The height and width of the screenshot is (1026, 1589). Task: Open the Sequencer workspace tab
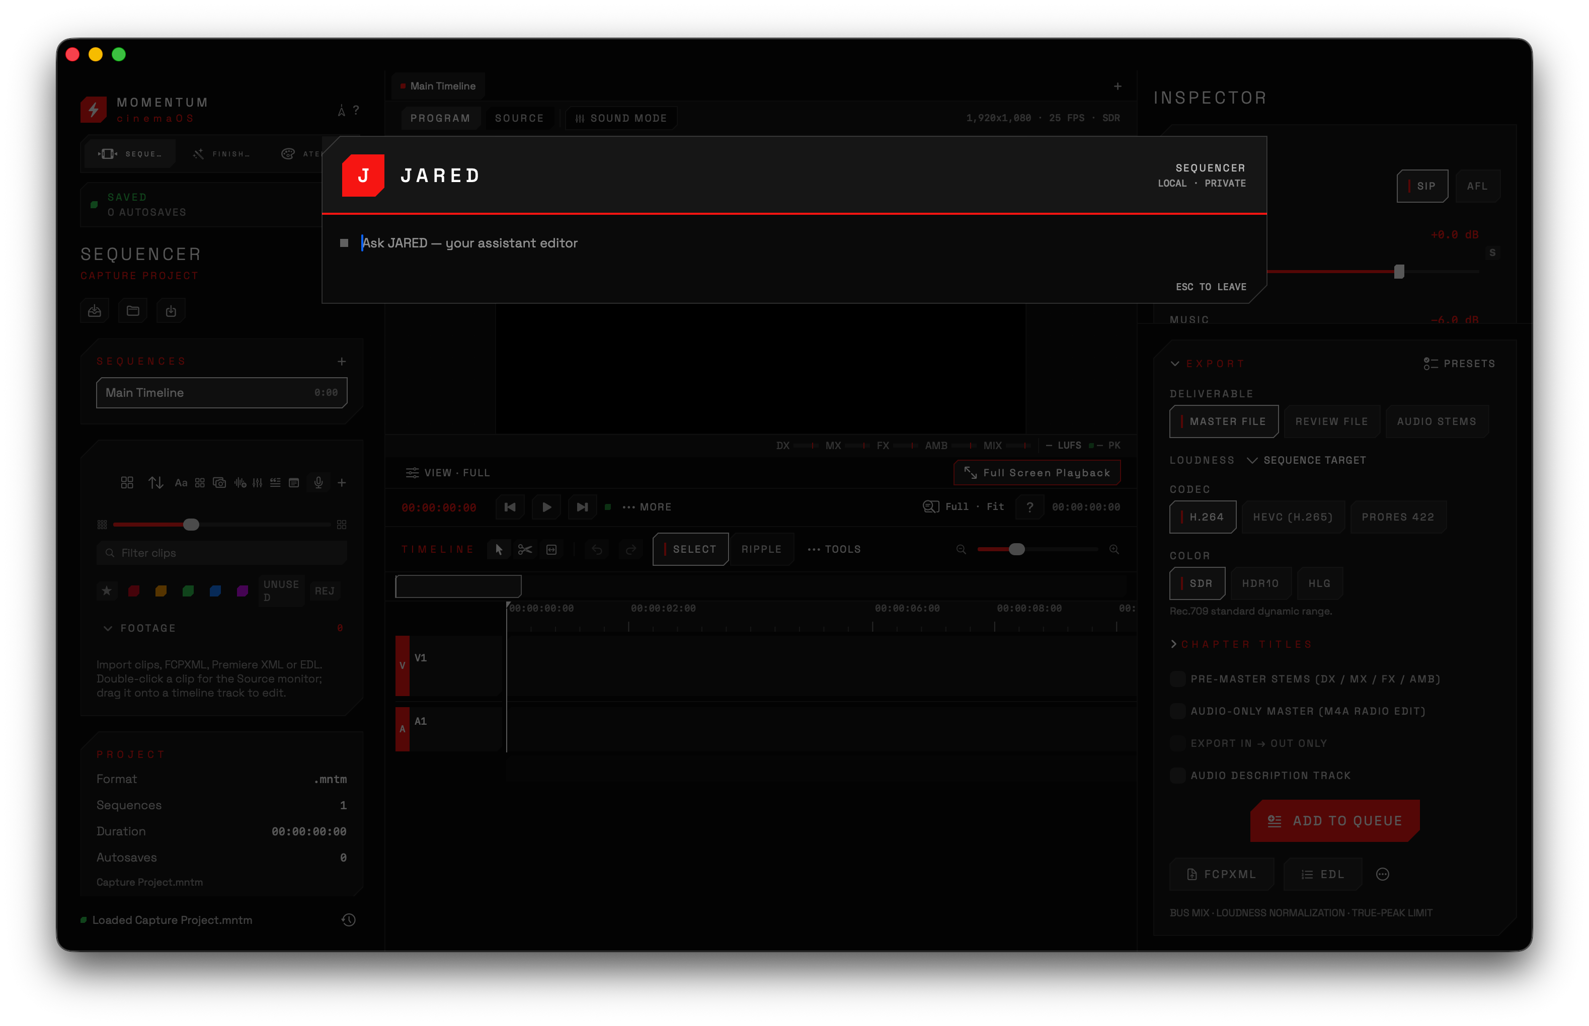click(131, 154)
